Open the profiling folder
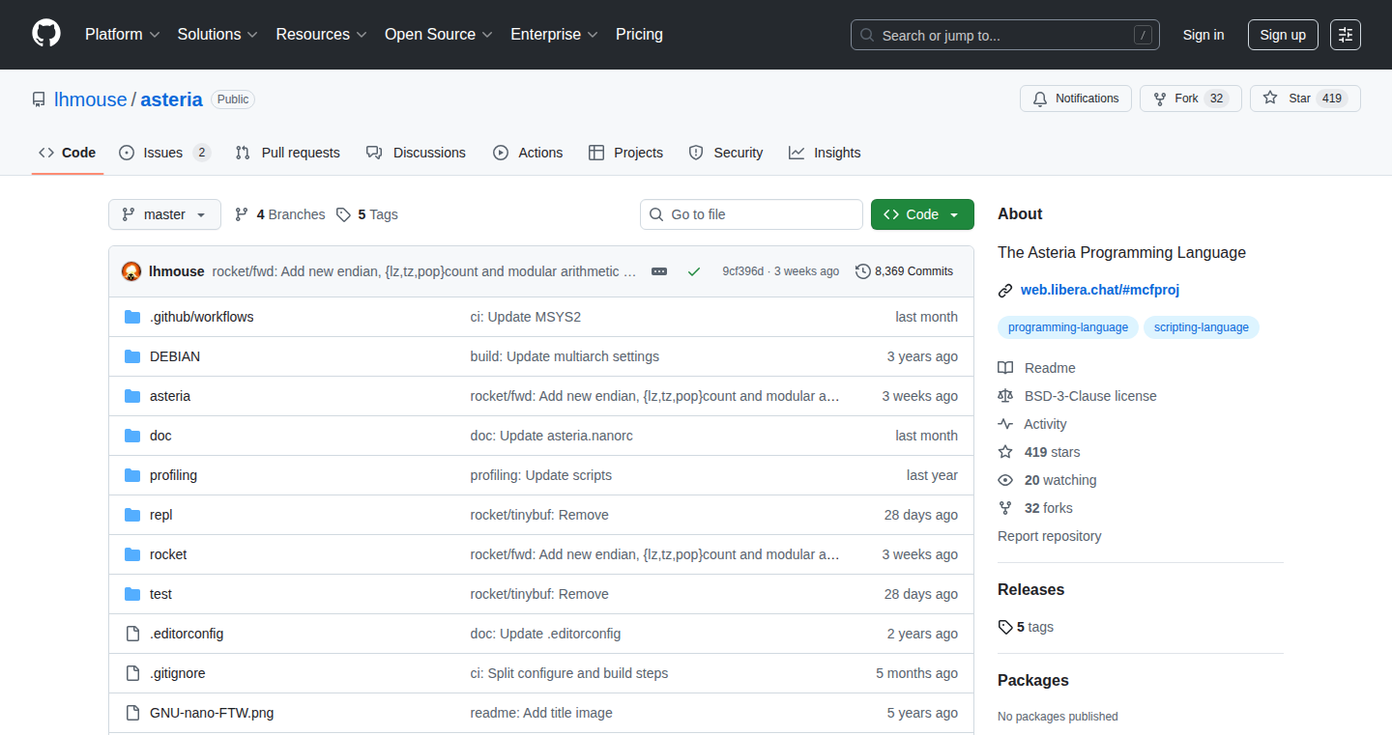This screenshot has width=1392, height=735. pos(173,475)
